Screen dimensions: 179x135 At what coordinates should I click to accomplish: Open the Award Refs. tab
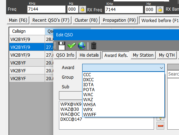coord(116,55)
